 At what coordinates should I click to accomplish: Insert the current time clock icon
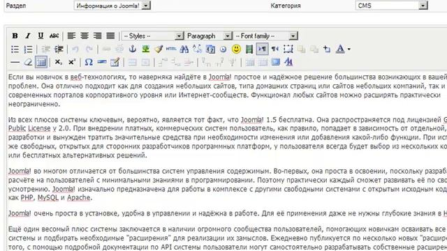click(223, 50)
